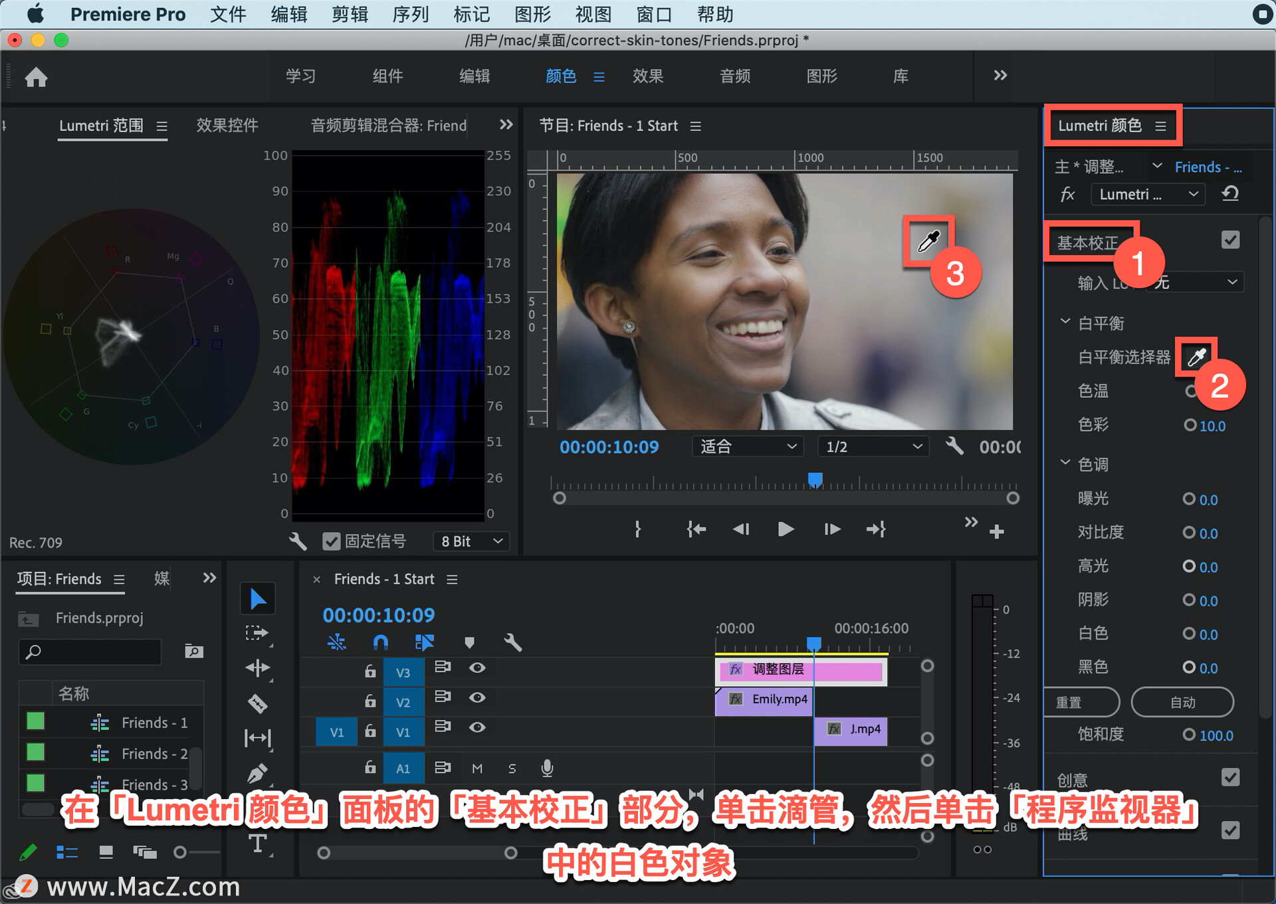Switch to the 效果 workspace tab
The height and width of the screenshot is (904, 1276).
coord(647,76)
